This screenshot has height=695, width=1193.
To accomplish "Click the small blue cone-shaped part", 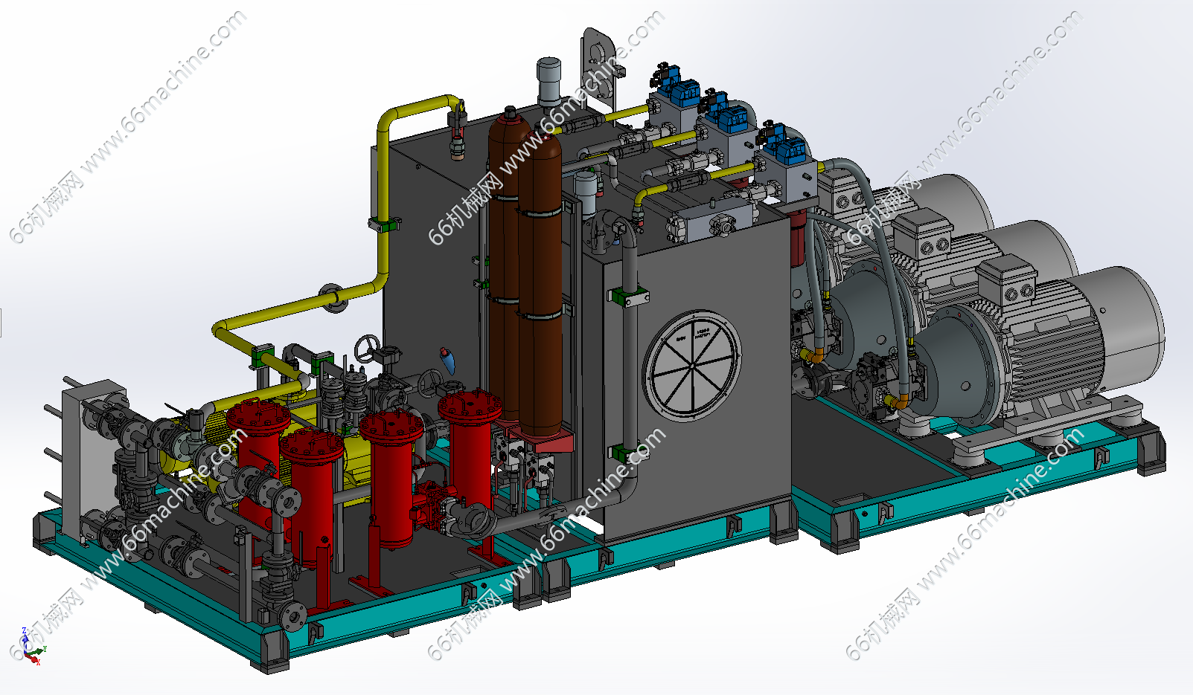I will (447, 361).
